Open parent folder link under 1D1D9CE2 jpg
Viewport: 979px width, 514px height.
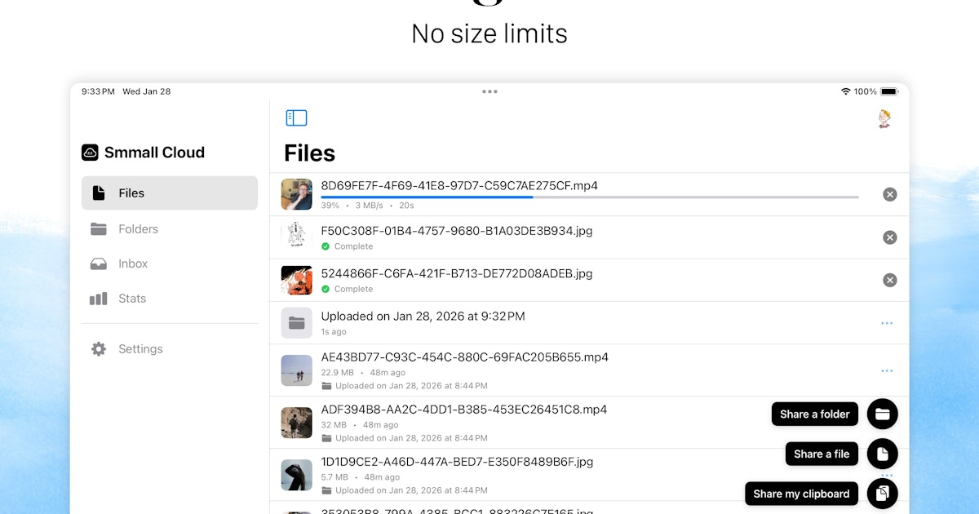click(x=405, y=490)
